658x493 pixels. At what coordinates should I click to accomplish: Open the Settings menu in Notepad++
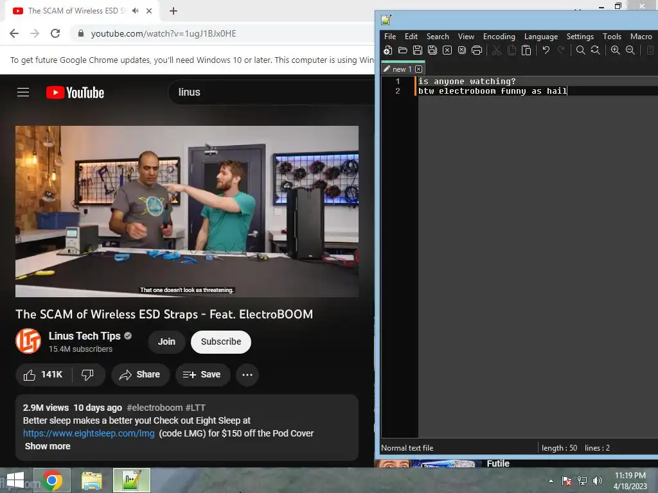[x=580, y=37]
